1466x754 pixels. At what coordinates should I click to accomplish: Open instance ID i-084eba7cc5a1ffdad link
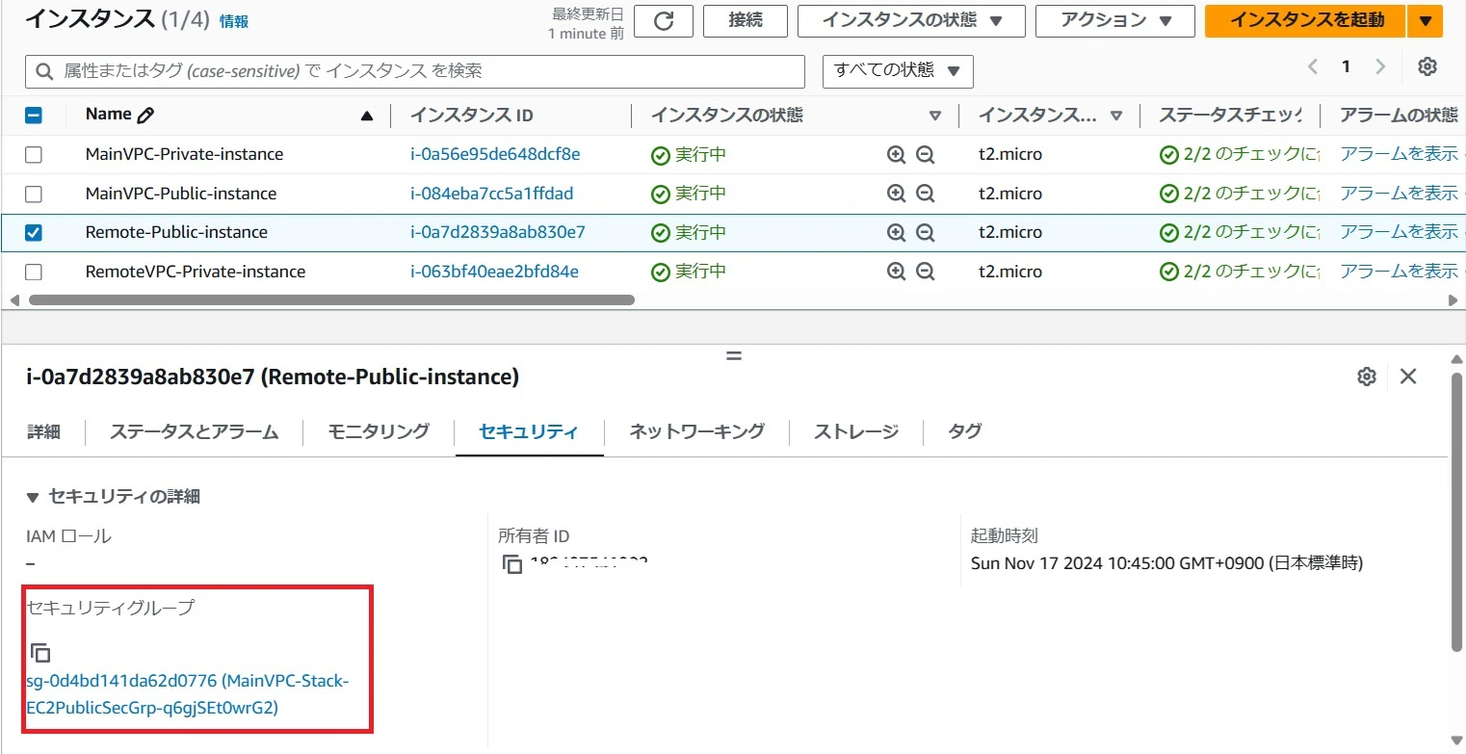click(491, 194)
